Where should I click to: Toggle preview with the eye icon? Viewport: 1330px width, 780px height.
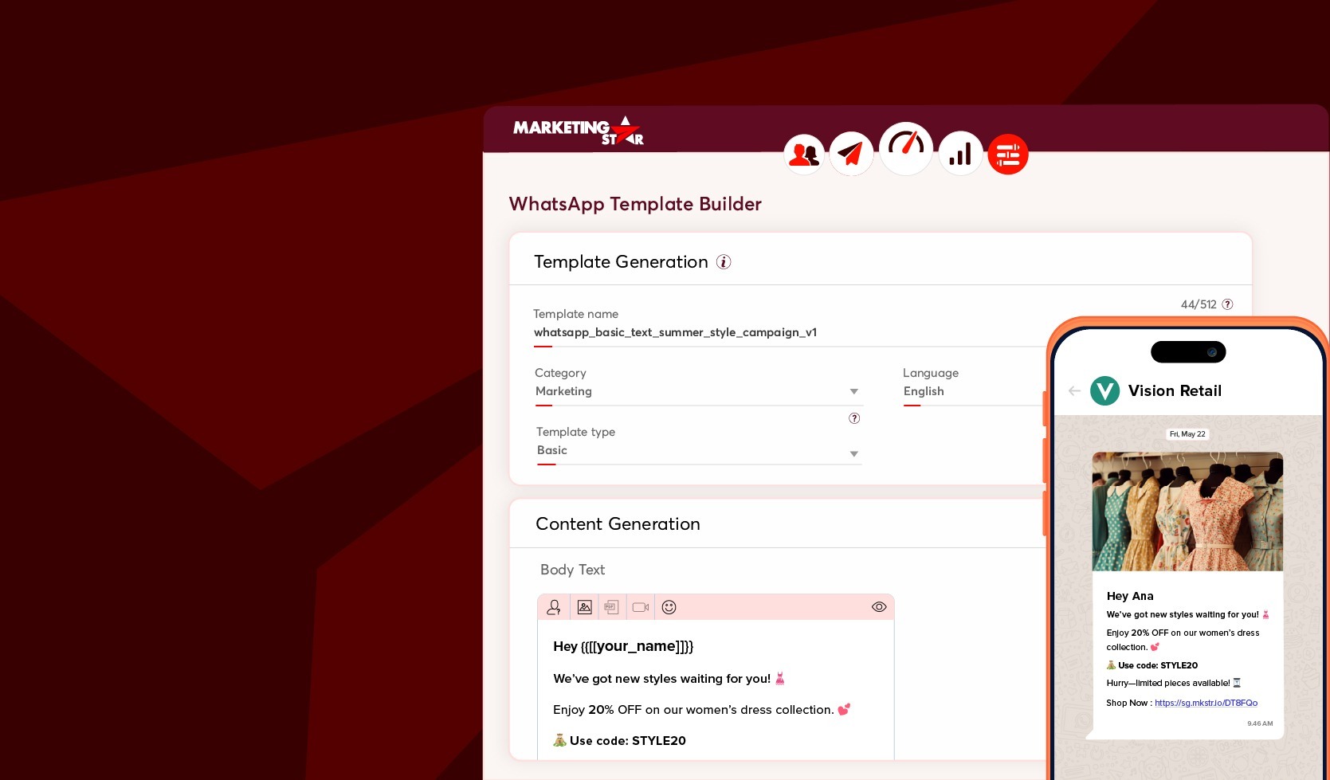[x=879, y=607]
